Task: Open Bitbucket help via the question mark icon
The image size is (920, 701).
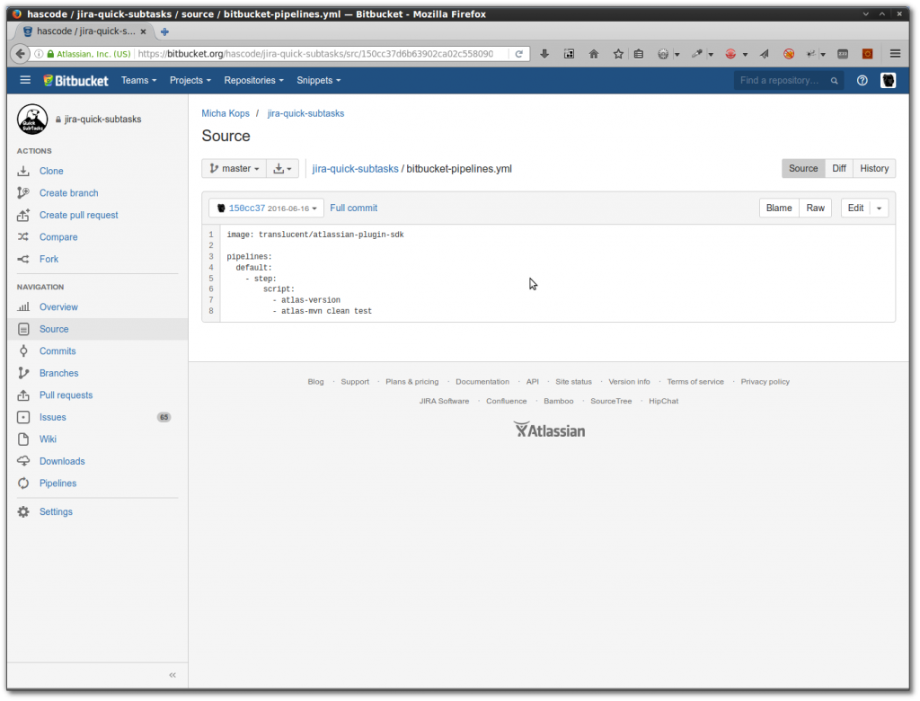Action: coord(861,80)
